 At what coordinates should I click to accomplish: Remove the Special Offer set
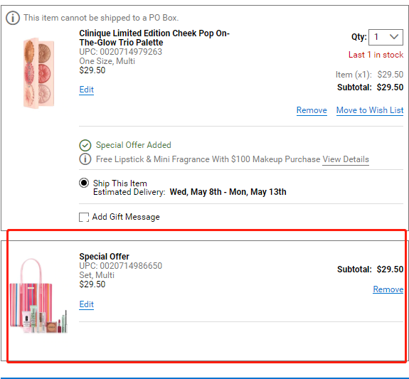388,289
